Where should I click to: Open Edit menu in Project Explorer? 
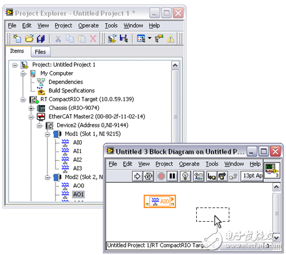pos(27,26)
